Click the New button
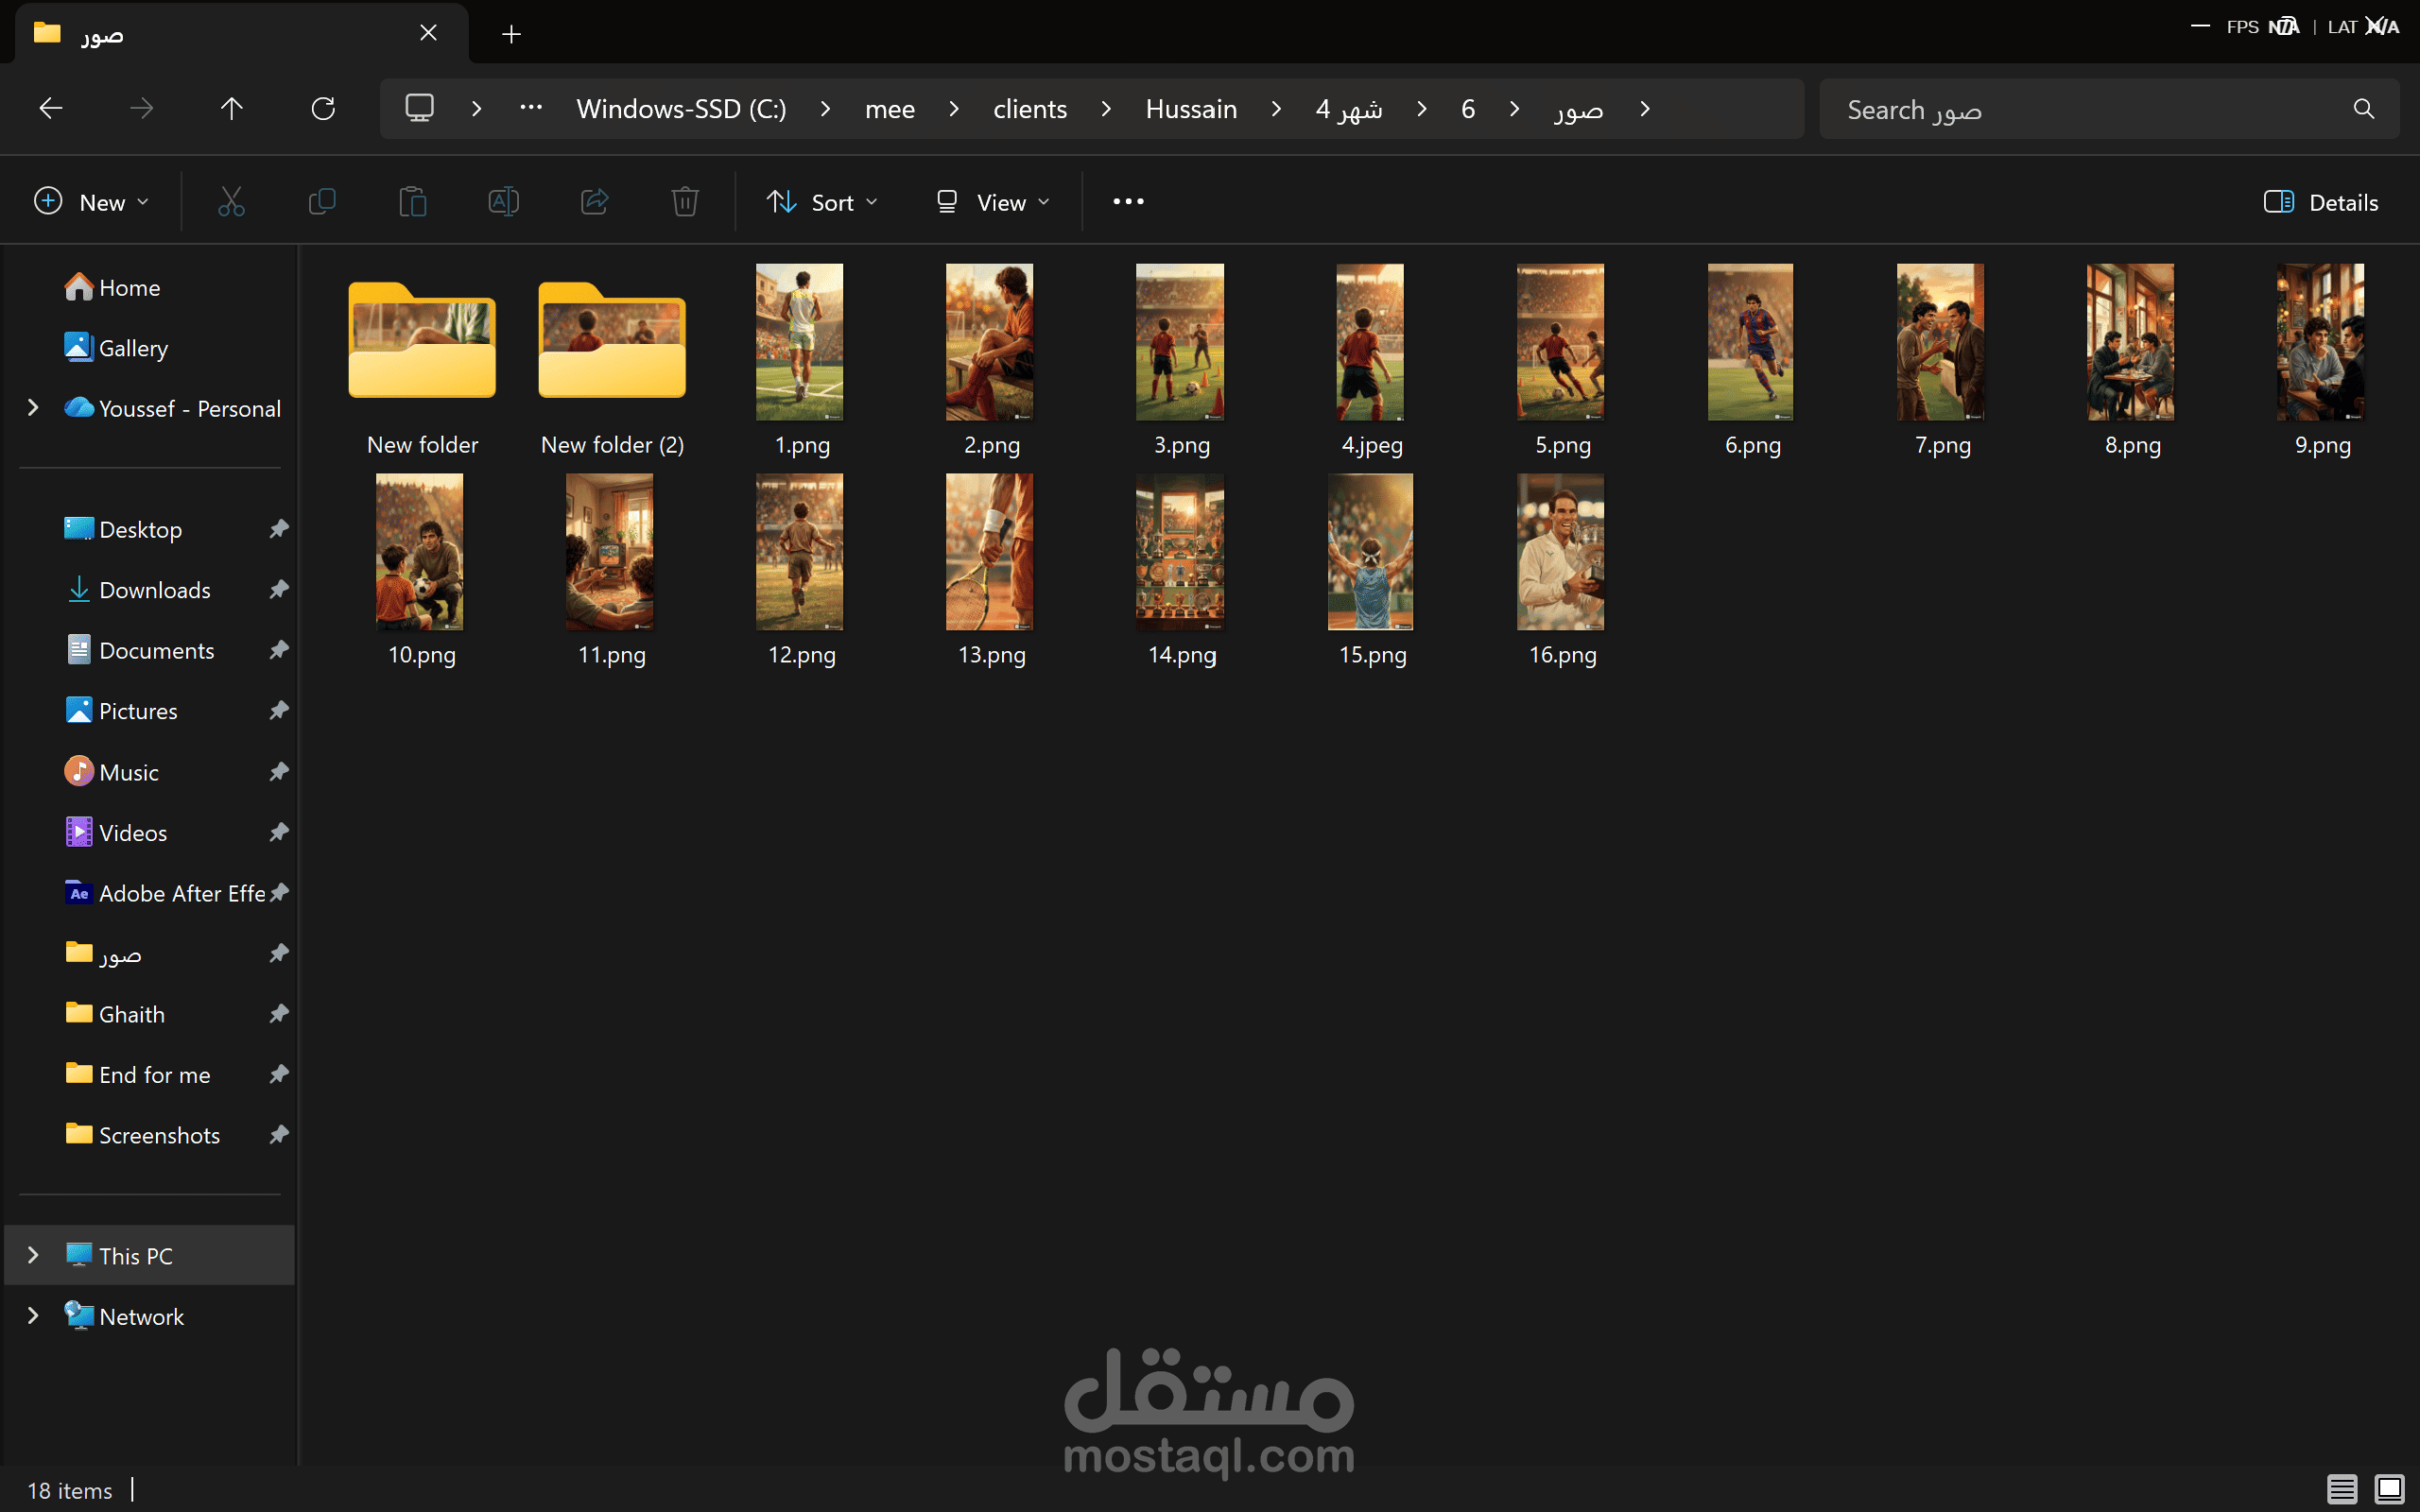2420x1512 pixels. click(91, 202)
